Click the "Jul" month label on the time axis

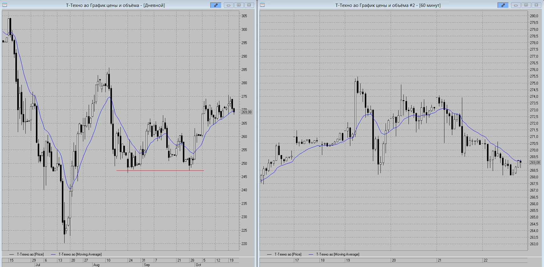[38, 265]
